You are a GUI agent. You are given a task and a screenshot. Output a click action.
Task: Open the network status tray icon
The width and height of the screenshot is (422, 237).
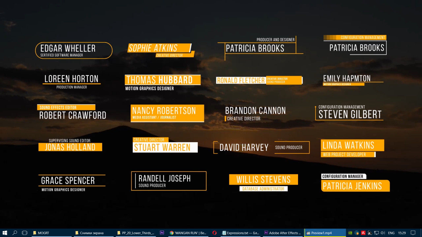377,233
